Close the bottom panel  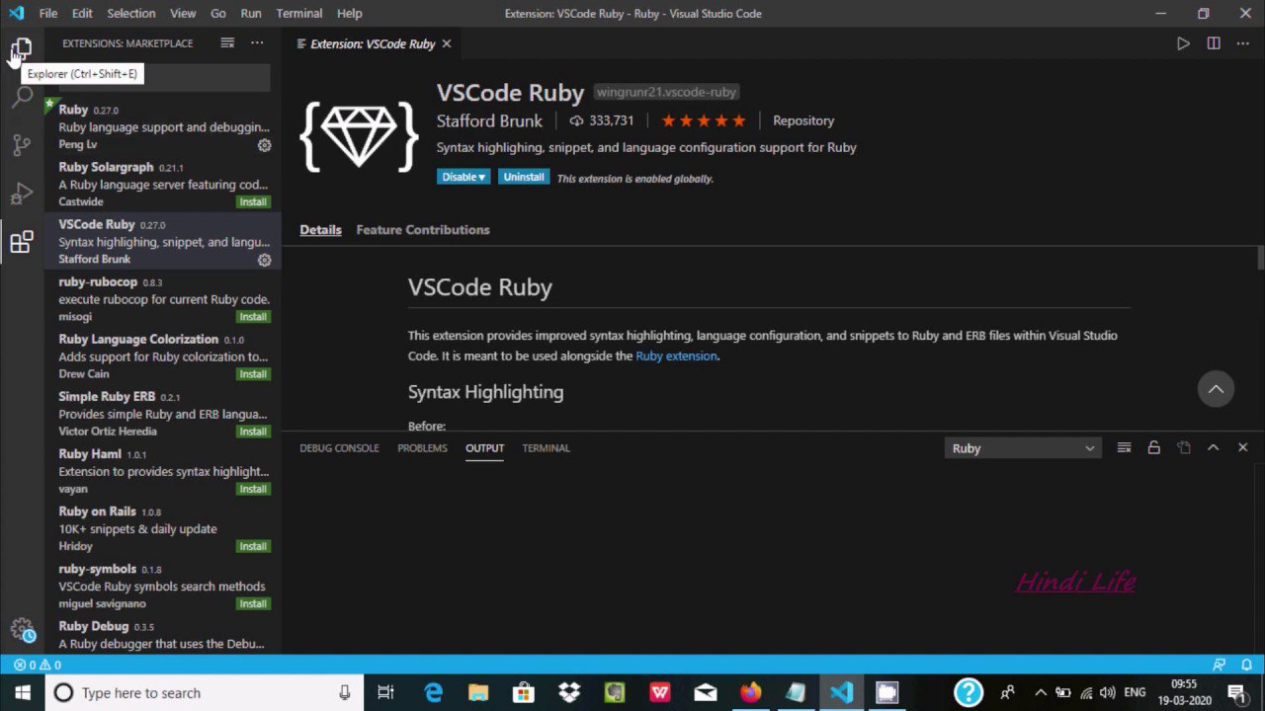click(1243, 447)
